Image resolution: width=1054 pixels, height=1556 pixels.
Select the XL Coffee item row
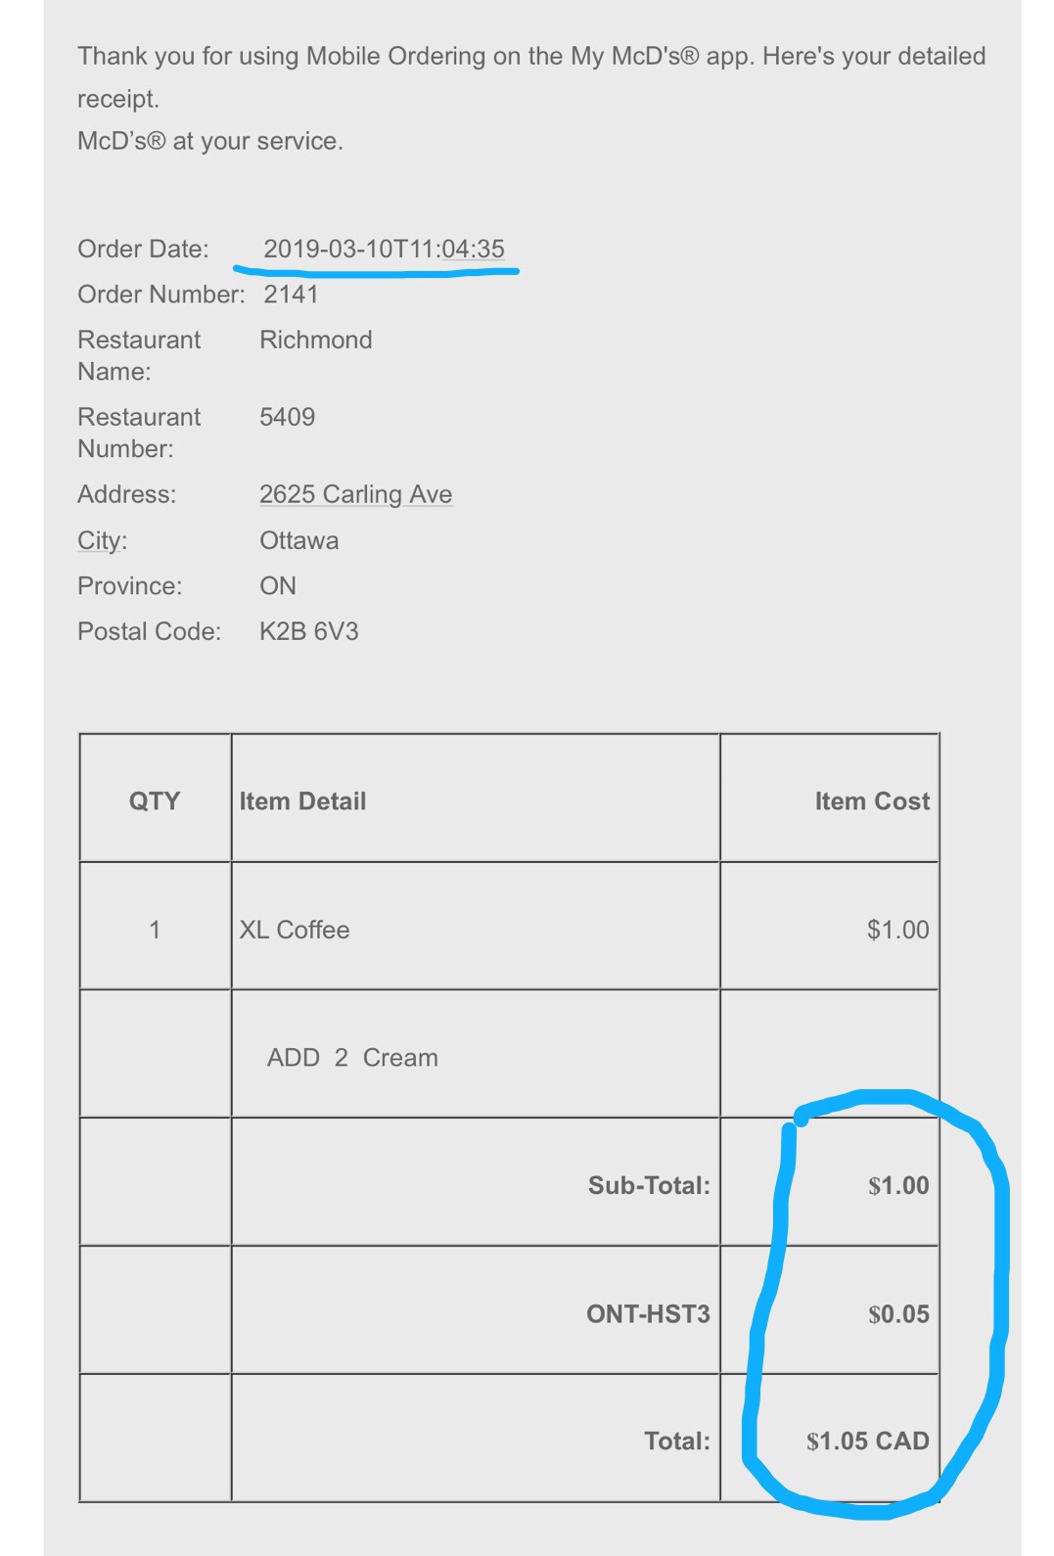509,928
